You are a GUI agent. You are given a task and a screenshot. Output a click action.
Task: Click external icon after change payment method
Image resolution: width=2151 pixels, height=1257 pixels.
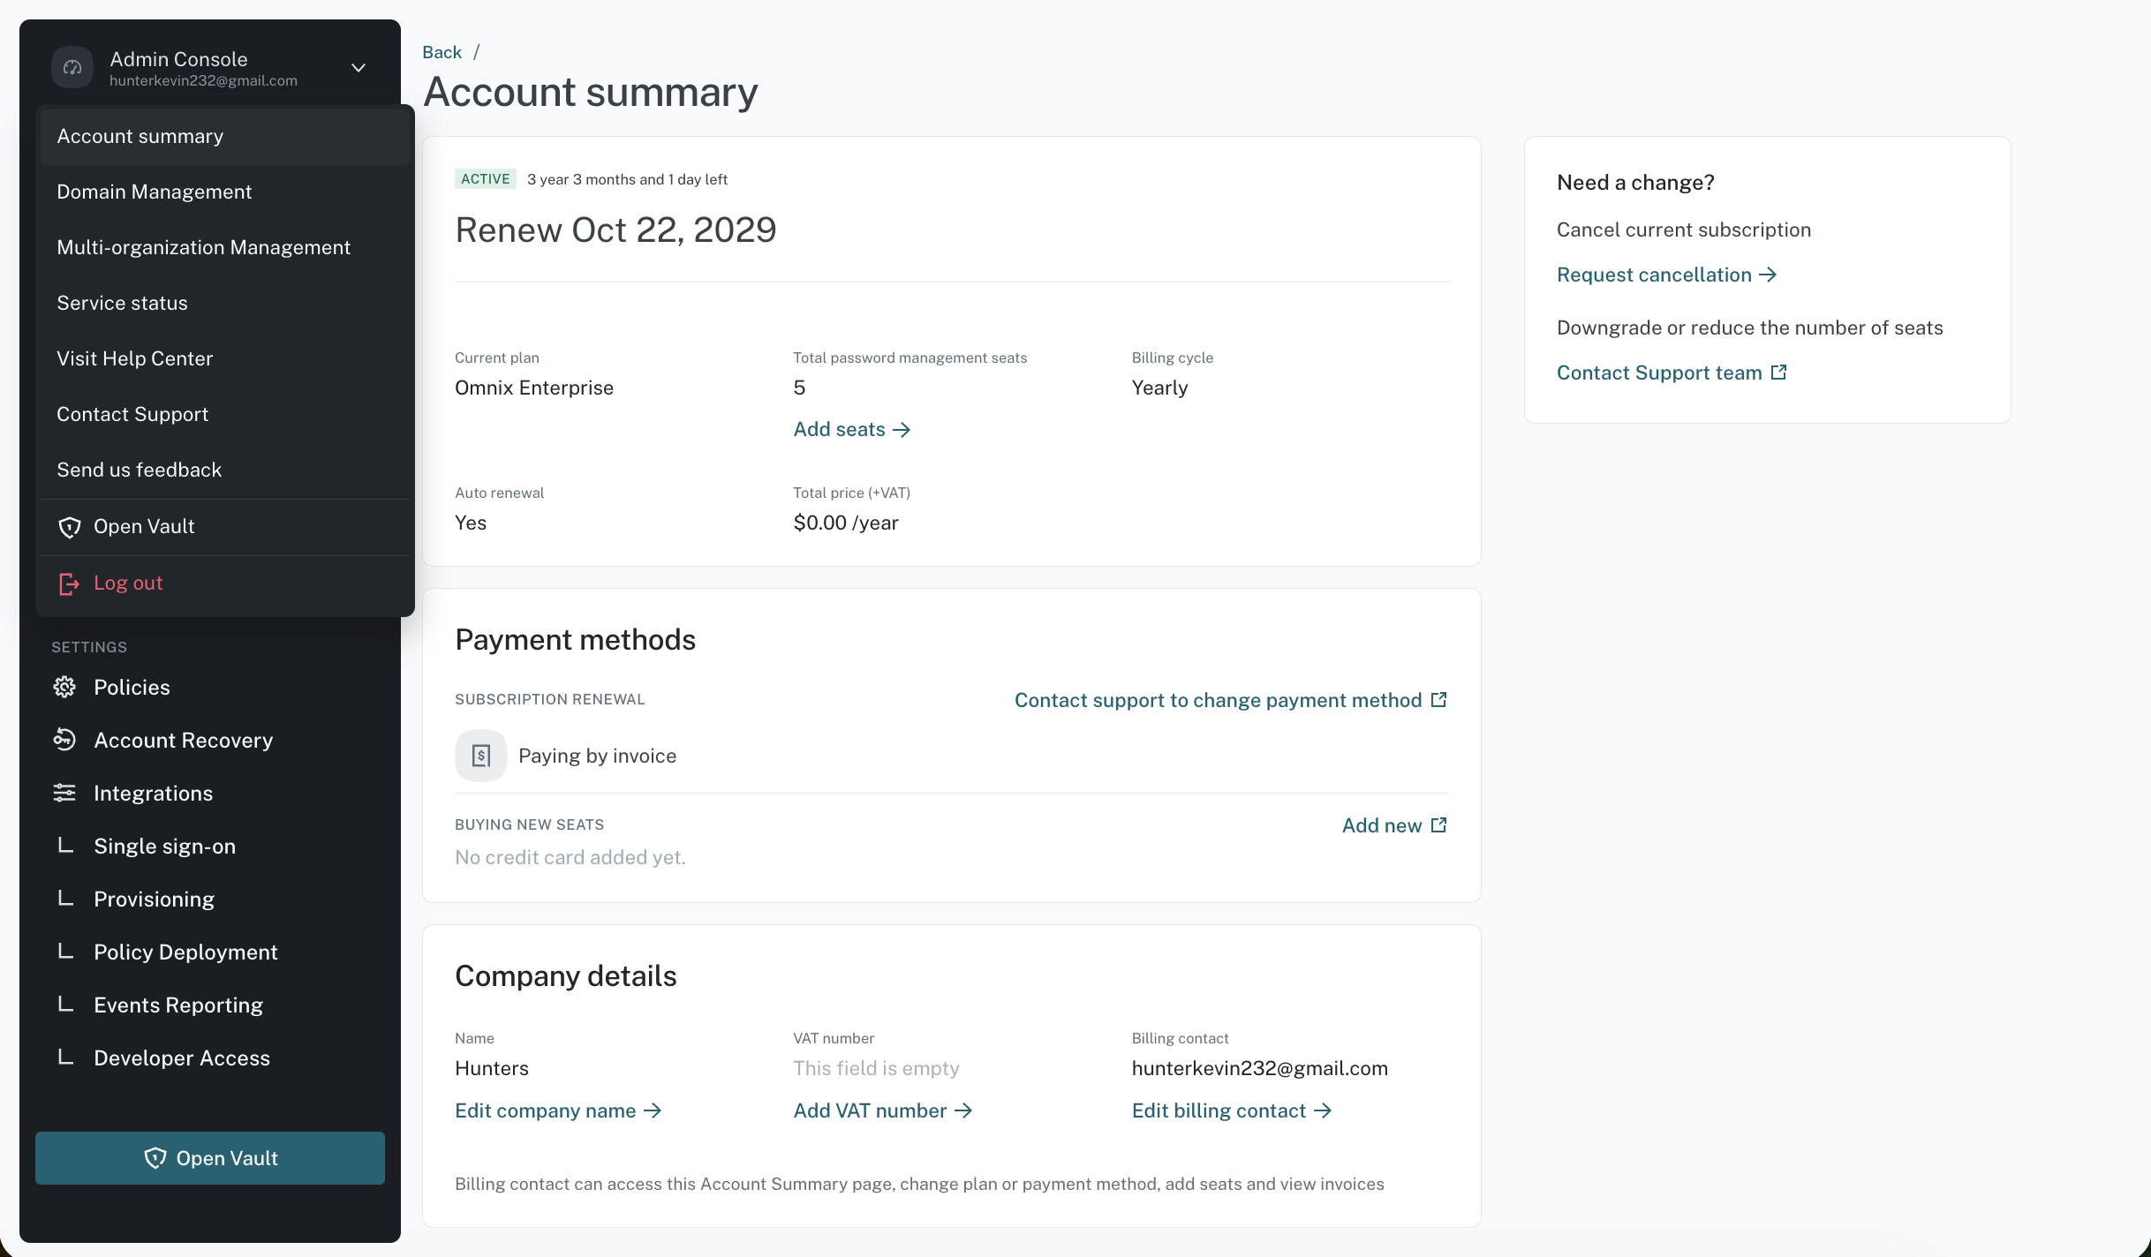coord(1438,700)
